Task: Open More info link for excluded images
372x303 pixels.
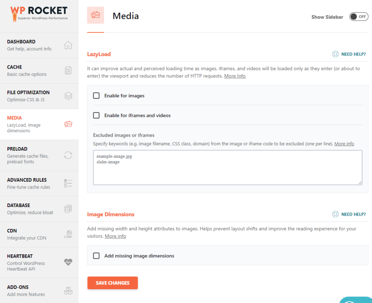Action: 344,144
